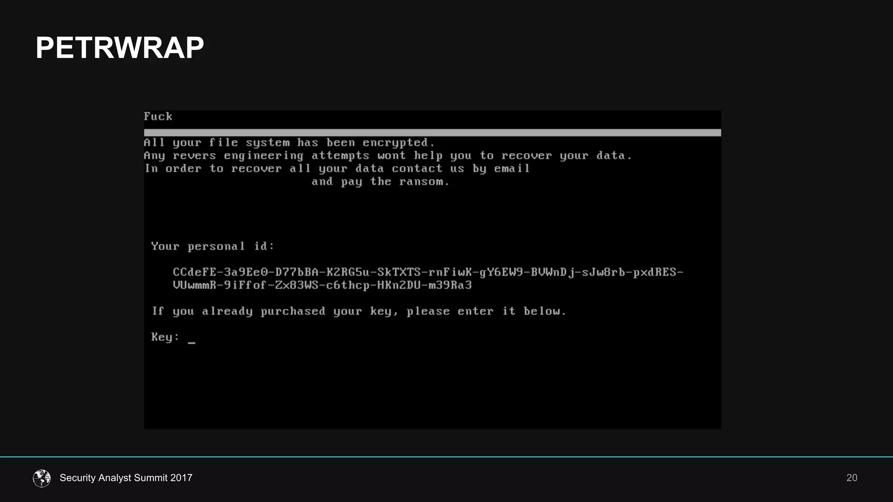Click second line of the personal id code
Image resolution: width=893 pixels, height=502 pixels.
tap(322, 285)
